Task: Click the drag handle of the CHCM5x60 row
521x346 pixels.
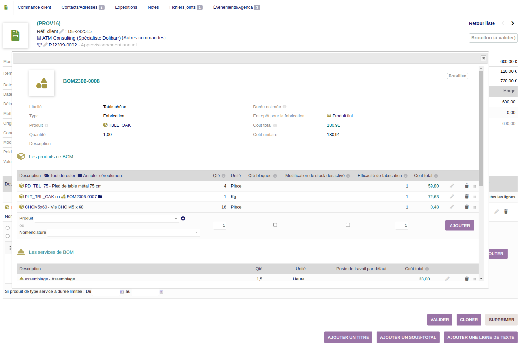Action: 475,207
